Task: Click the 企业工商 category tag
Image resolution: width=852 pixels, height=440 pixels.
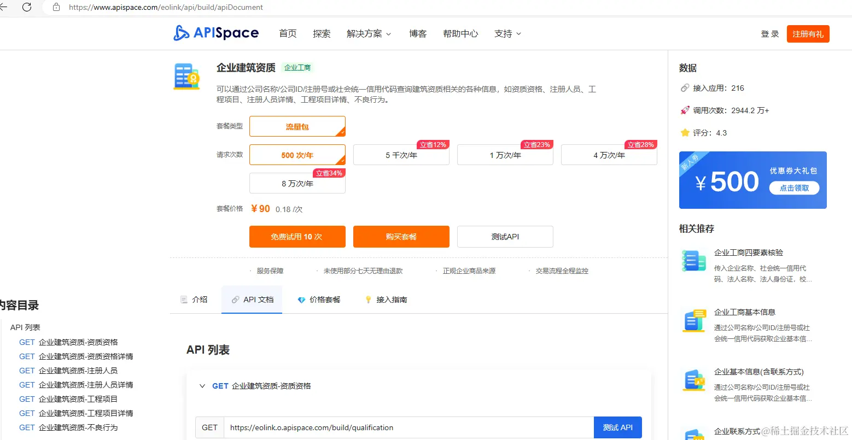Action: coord(297,68)
